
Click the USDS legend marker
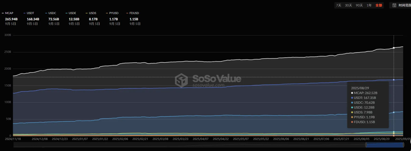87,13
